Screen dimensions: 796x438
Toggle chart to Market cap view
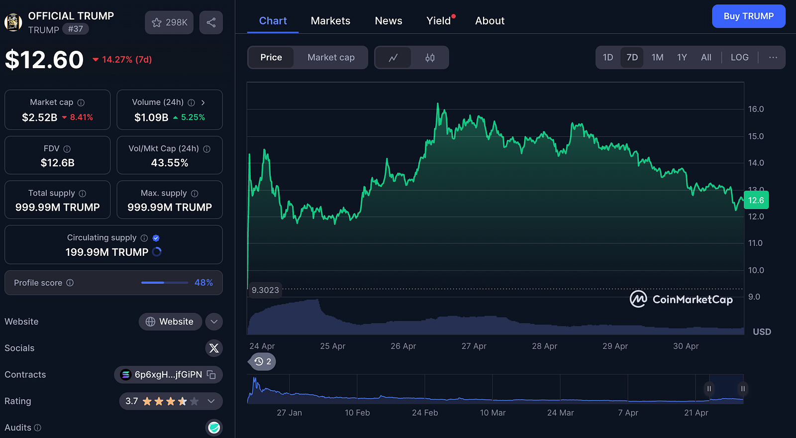pyautogui.click(x=331, y=58)
